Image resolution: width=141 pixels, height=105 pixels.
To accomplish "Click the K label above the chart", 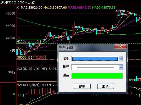I will [x=18, y=8].
